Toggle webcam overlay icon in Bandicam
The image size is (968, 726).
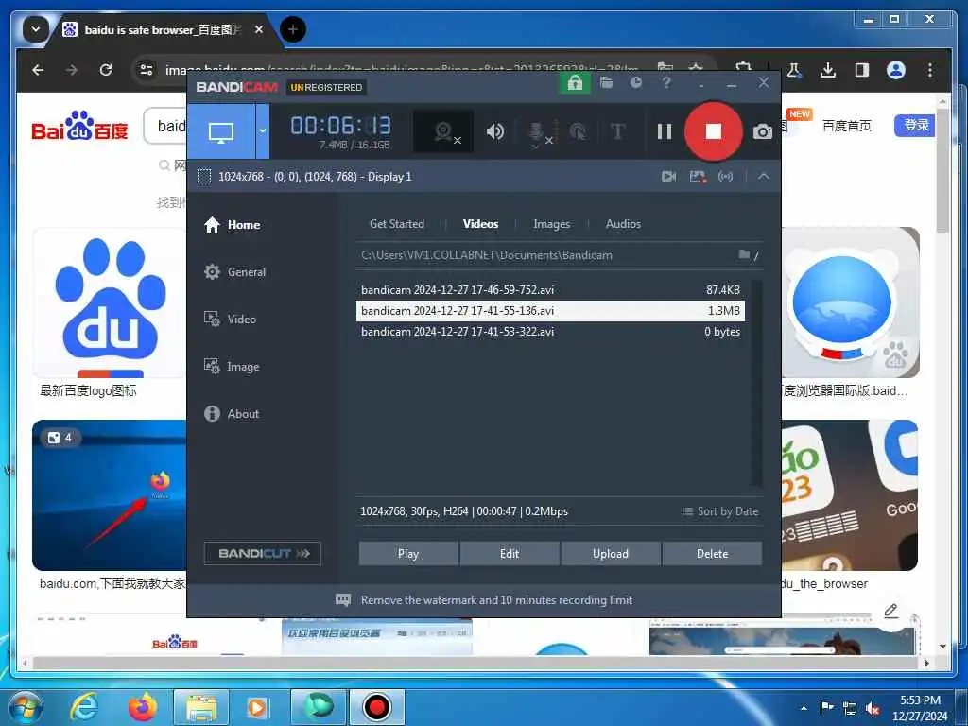point(443,131)
